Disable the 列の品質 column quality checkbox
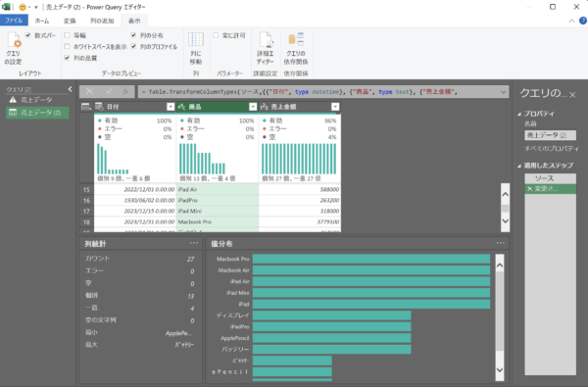Image resolution: width=588 pixels, height=387 pixels. (x=67, y=58)
